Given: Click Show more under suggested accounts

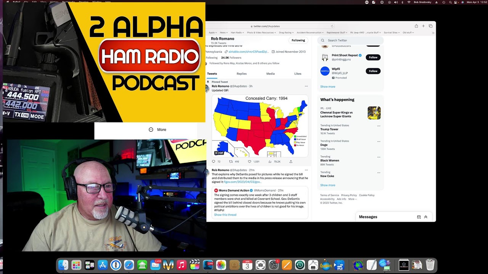Looking at the screenshot, I should 327,87.
